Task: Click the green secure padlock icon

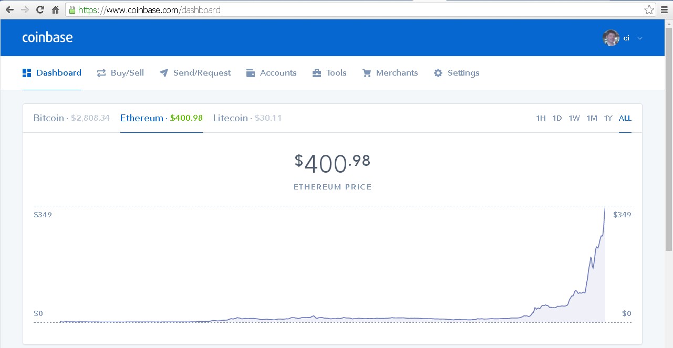Action: click(72, 10)
